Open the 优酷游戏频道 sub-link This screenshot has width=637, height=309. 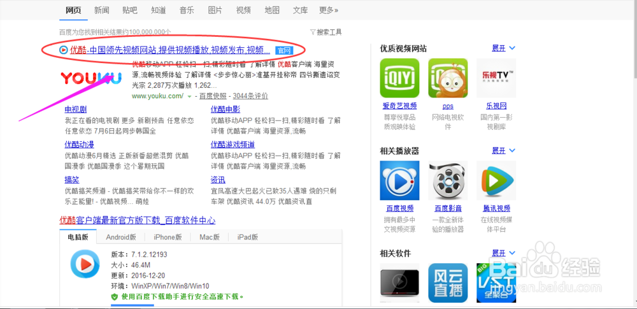pyautogui.click(x=233, y=145)
